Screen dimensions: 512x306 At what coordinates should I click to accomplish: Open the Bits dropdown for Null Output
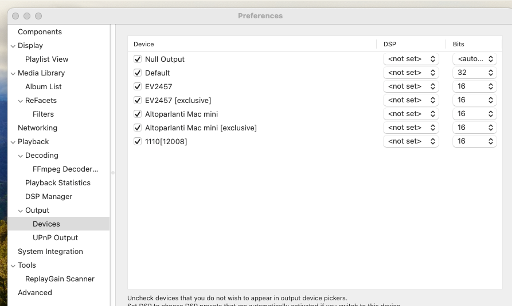475,59
